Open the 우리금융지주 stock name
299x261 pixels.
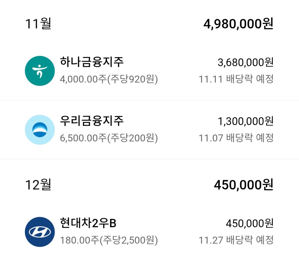tap(92, 121)
